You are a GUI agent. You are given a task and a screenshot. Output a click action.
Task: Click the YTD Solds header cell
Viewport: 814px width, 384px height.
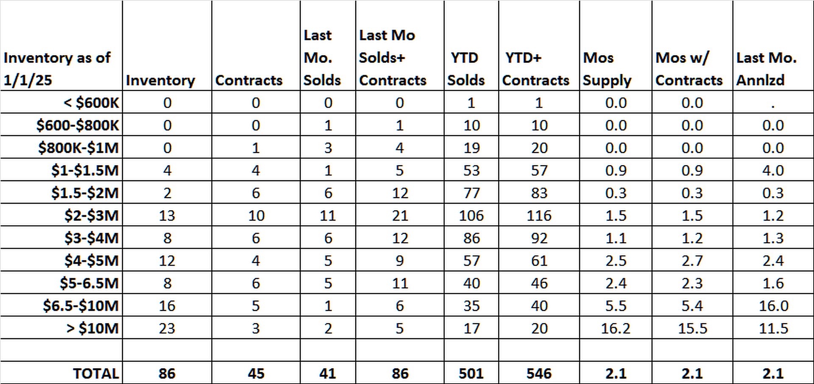coord(471,45)
